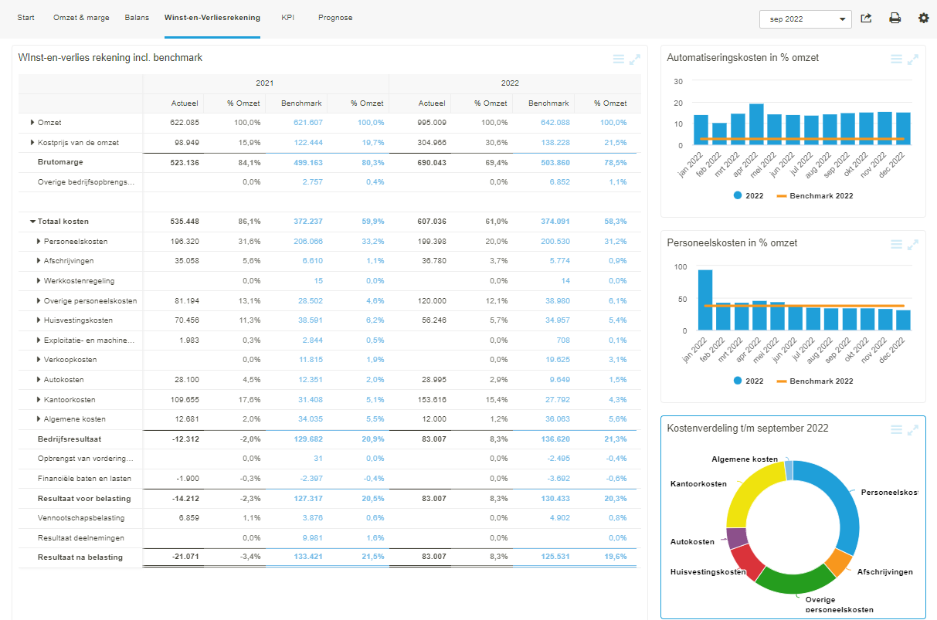Open the Prognose tab
The width and height of the screenshot is (937, 620).
[x=335, y=17]
